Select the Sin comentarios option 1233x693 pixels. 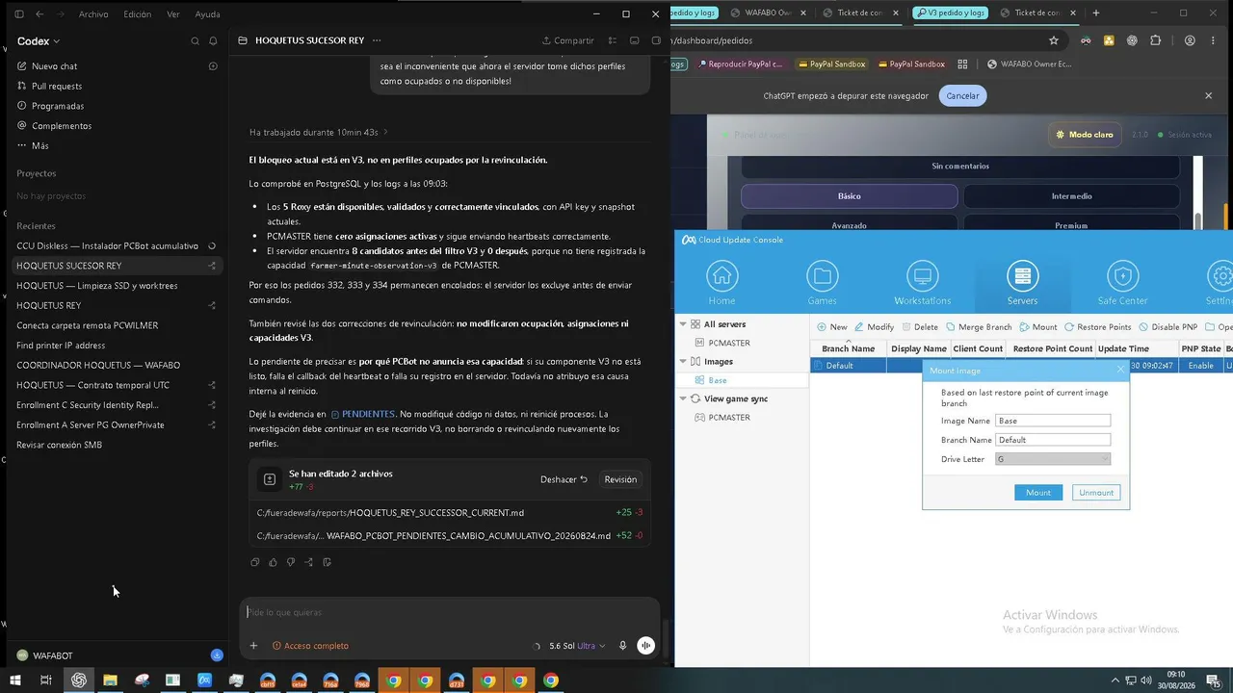click(x=960, y=167)
